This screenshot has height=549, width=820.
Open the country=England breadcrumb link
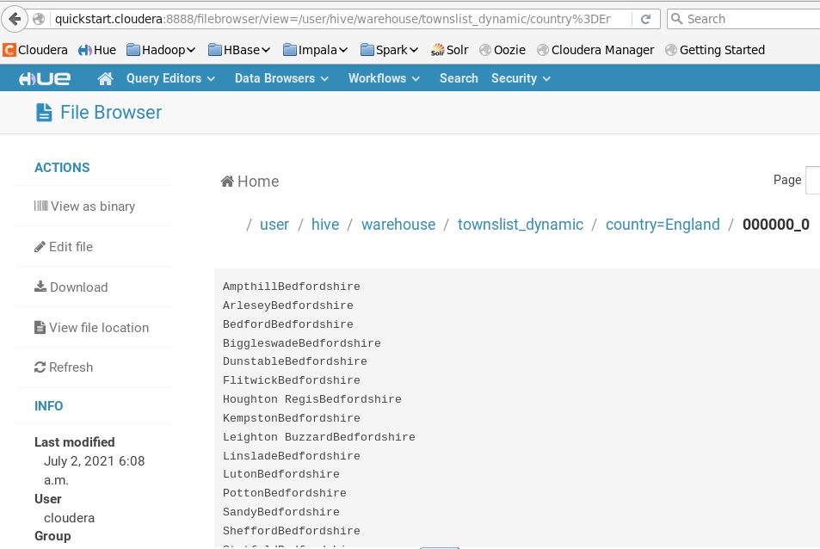[663, 224]
